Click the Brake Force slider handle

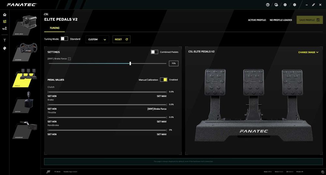pyautogui.click(x=130, y=64)
